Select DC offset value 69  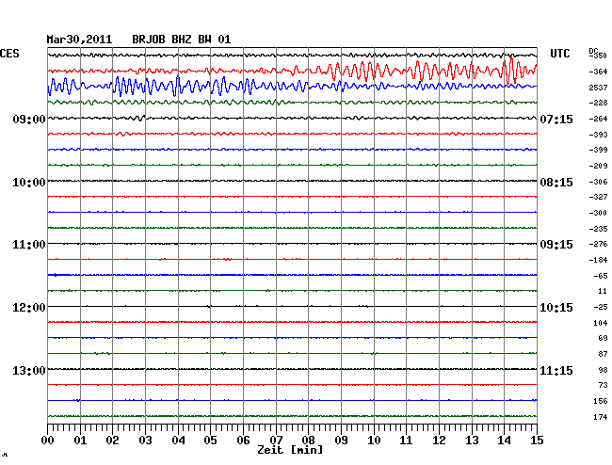pyautogui.click(x=603, y=338)
